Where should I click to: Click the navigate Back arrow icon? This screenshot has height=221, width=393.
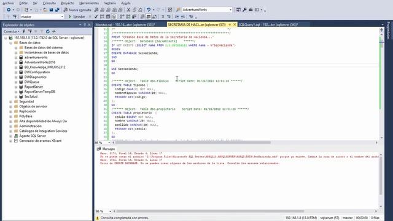[9, 10]
